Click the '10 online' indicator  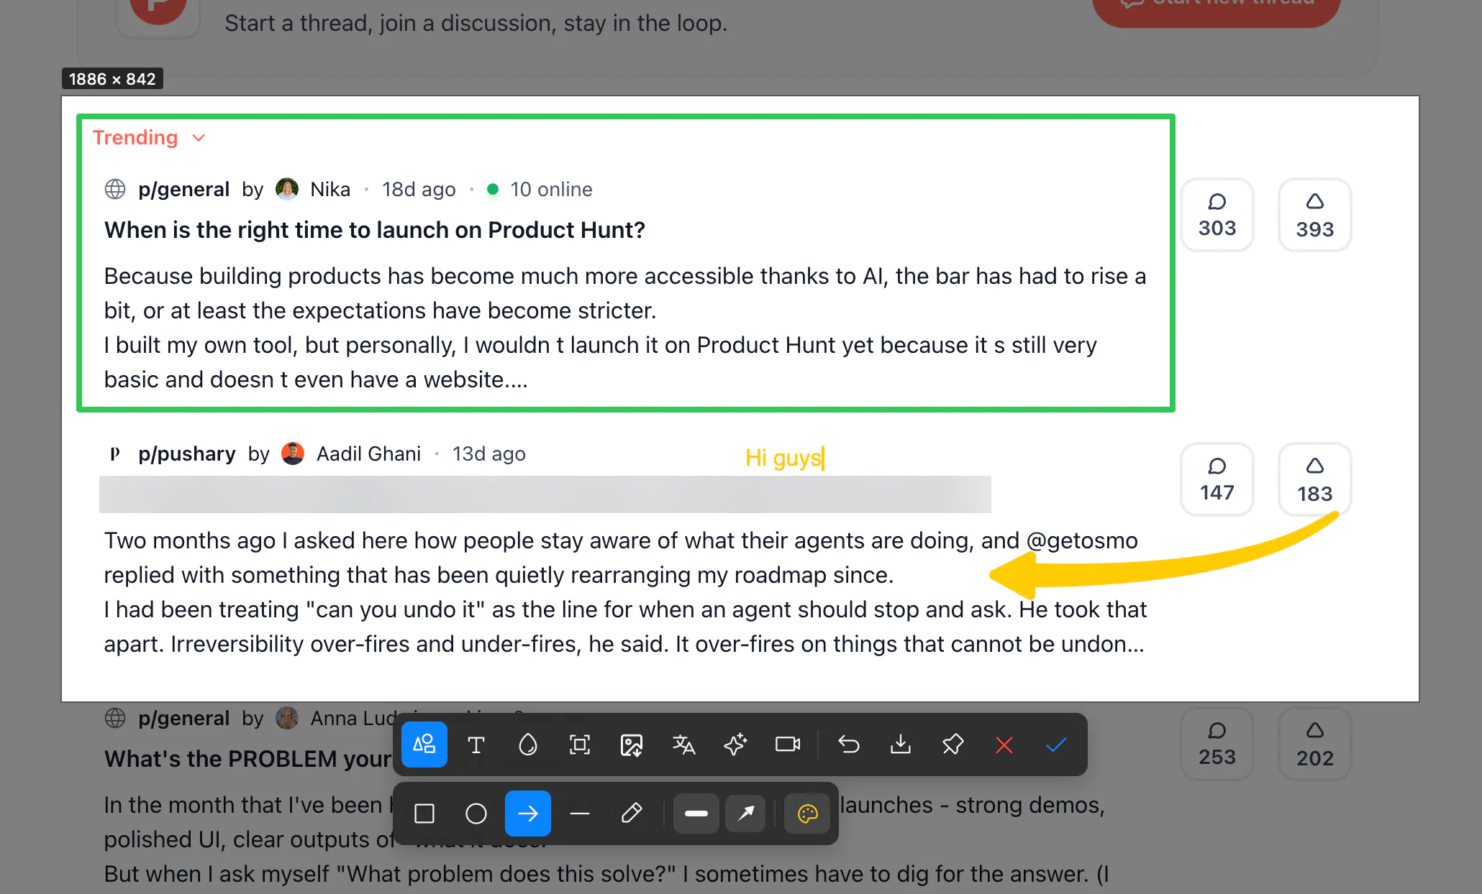point(540,189)
